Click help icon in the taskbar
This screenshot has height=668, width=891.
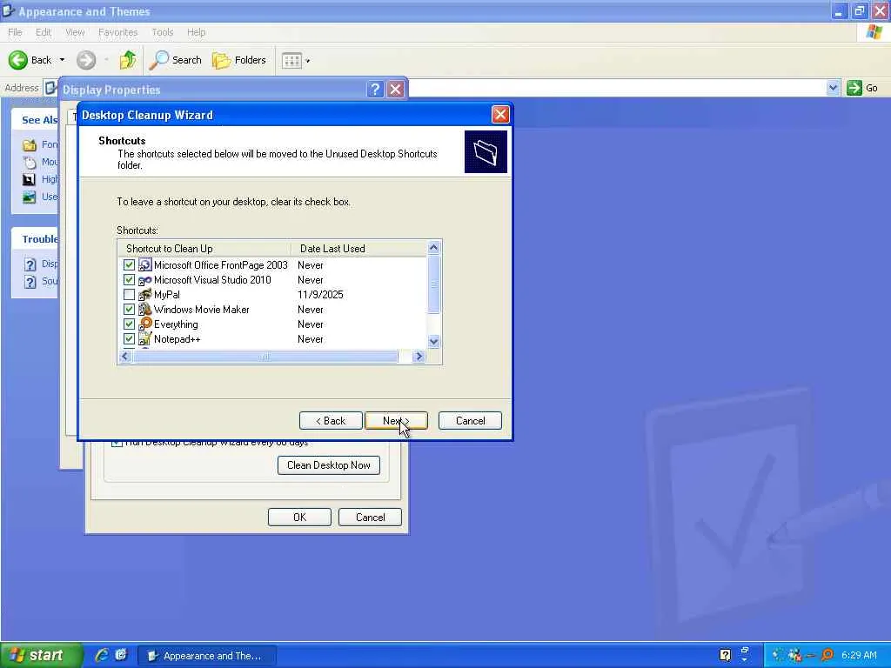pos(725,655)
